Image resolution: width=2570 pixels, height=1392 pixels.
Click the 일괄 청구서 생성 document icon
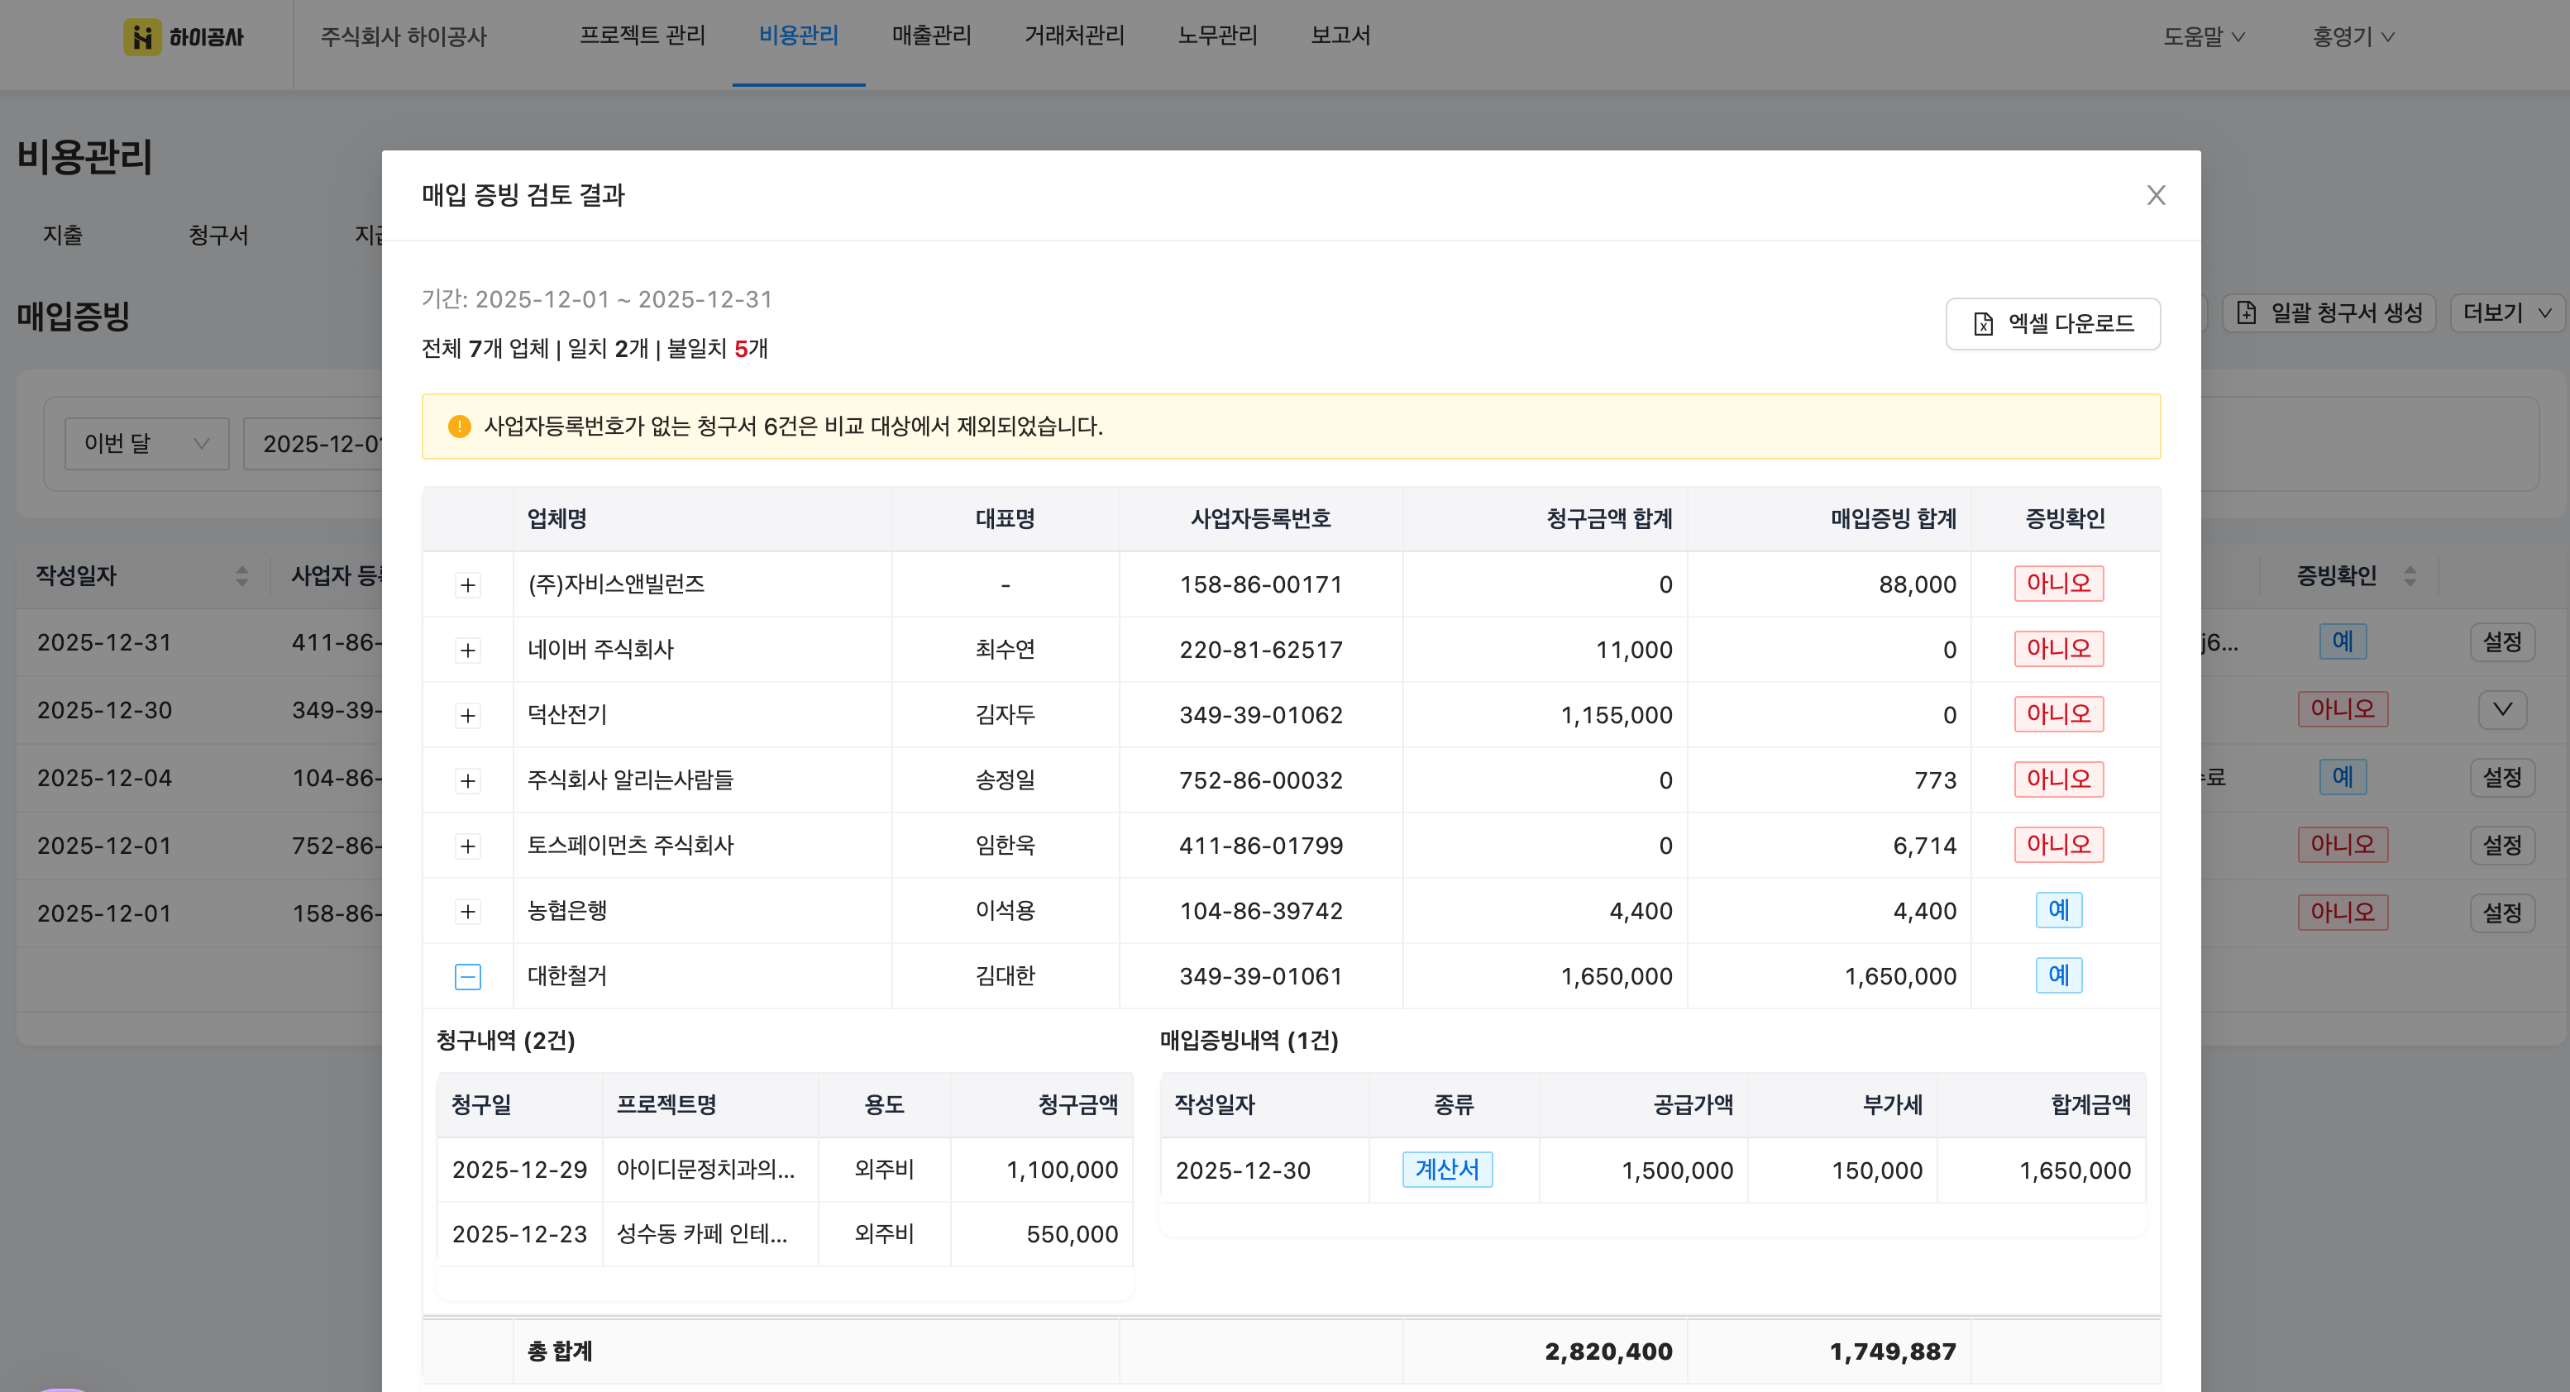coord(2247,313)
